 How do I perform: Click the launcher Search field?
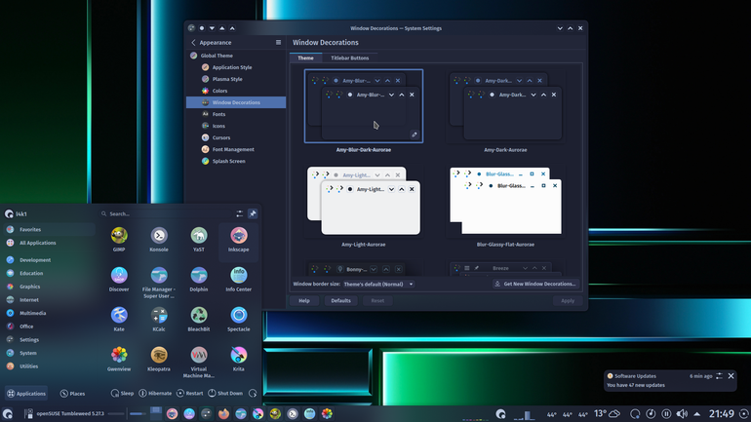click(x=166, y=213)
